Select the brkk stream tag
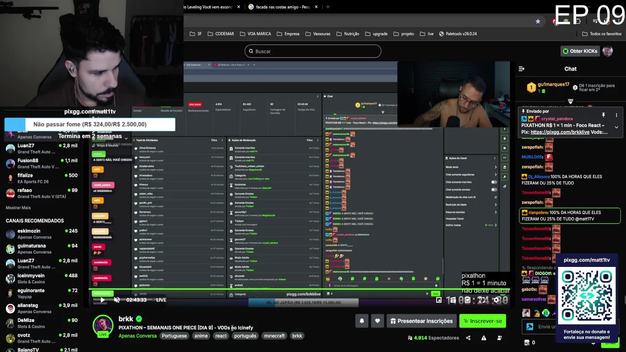 click(297, 336)
